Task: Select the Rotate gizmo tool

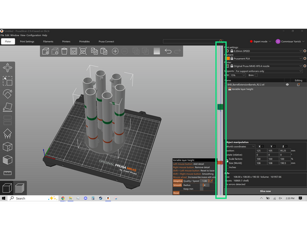Action: (7, 94)
